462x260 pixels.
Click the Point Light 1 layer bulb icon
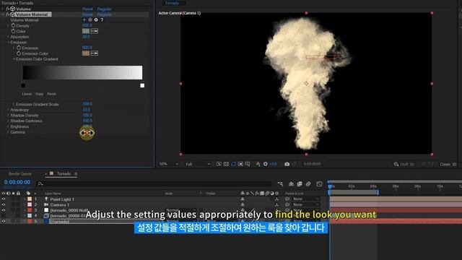[46, 199]
